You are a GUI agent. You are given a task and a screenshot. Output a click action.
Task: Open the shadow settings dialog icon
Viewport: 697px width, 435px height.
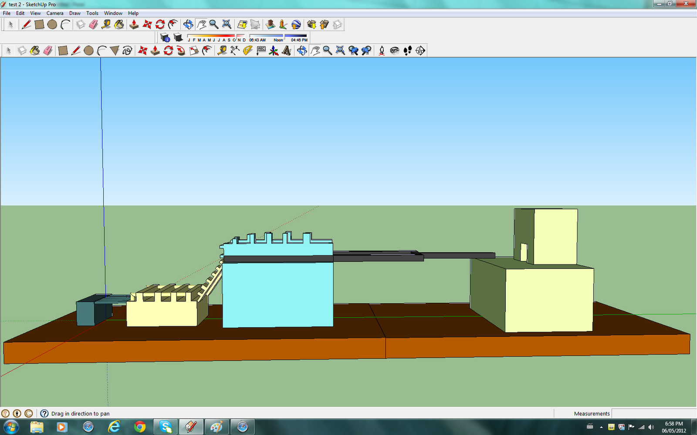coord(165,38)
